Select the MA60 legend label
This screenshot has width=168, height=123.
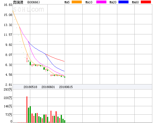pos(135,2)
